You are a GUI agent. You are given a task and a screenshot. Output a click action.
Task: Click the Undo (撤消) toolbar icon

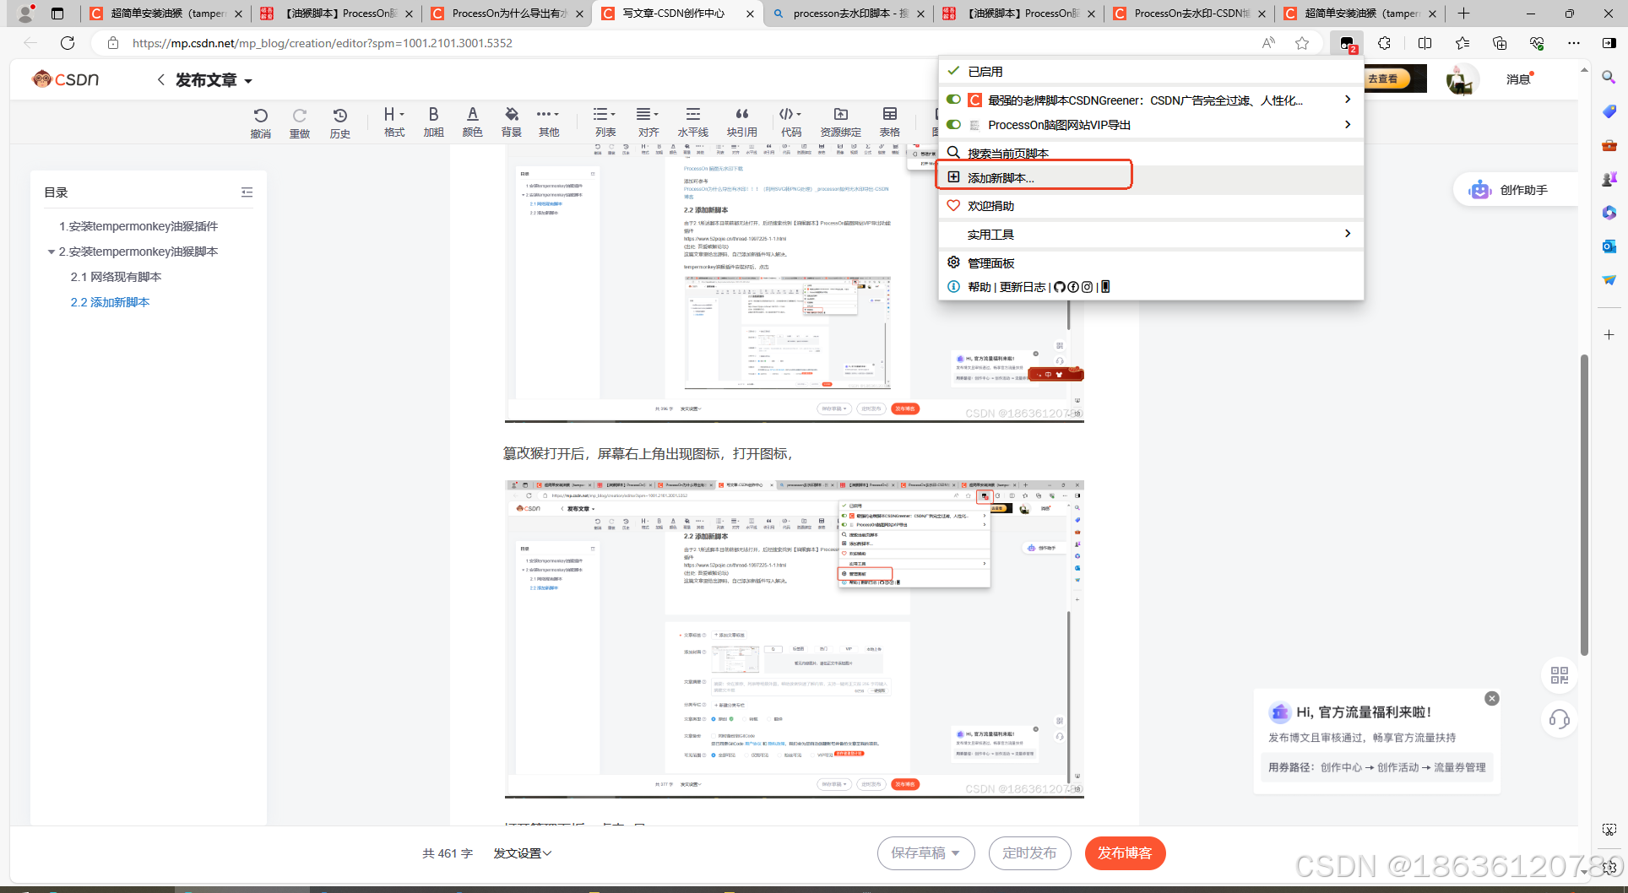coord(260,122)
